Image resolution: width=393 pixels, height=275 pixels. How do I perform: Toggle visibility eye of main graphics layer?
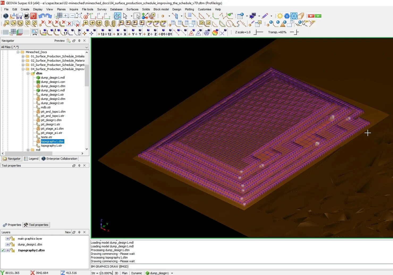pos(8,239)
